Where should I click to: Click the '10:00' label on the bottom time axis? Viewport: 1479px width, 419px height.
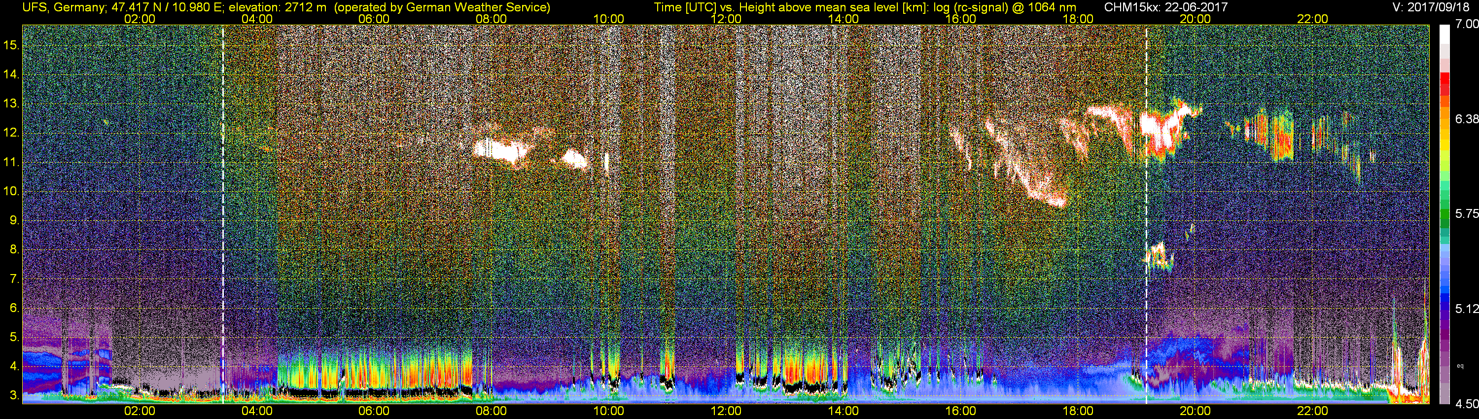[x=608, y=411]
